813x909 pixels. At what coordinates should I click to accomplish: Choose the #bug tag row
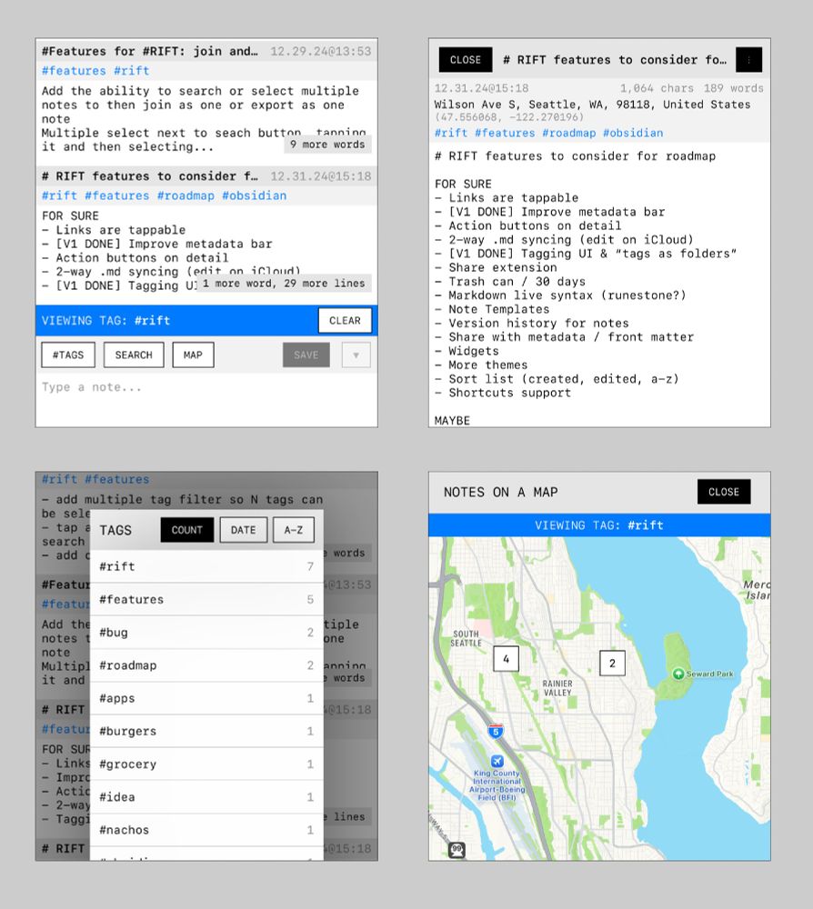coord(206,633)
